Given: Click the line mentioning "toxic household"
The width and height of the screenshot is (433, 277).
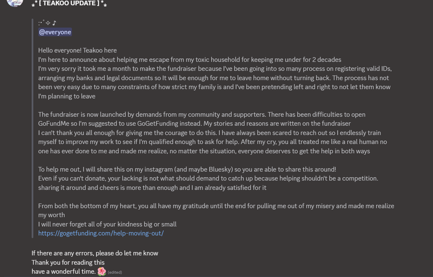Looking at the screenshot, I should pyautogui.click(x=190, y=60).
